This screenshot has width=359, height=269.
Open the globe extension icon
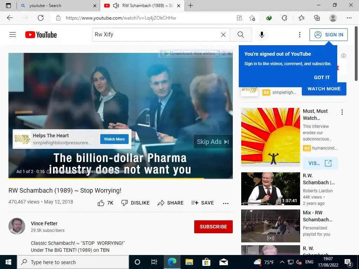click(269, 18)
